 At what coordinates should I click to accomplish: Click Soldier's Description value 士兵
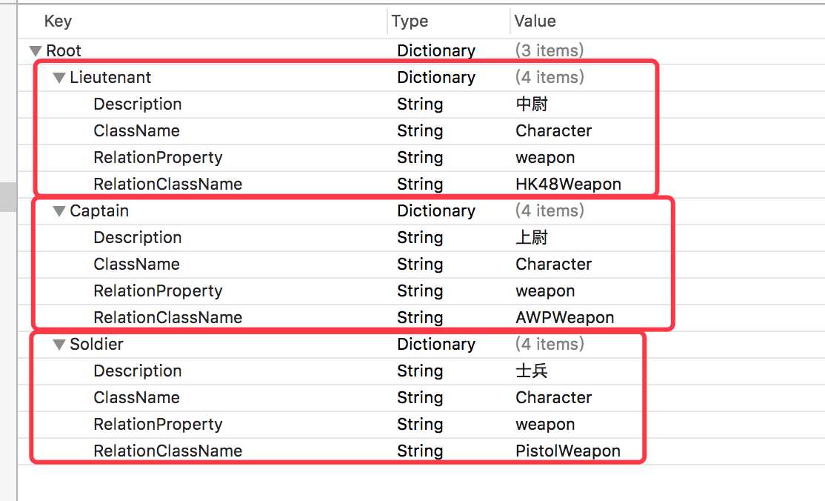click(532, 371)
